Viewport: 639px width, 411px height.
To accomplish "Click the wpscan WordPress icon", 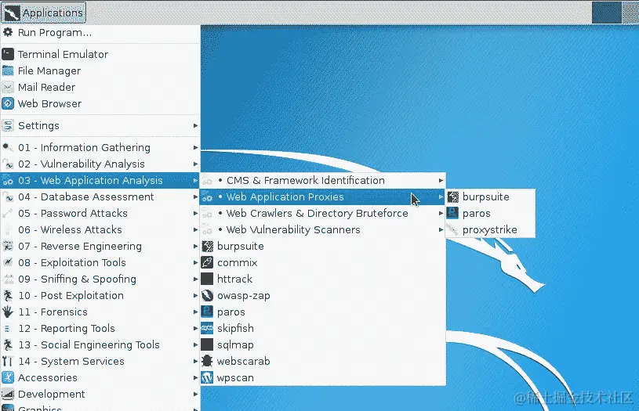I will pyautogui.click(x=207, y=377).
